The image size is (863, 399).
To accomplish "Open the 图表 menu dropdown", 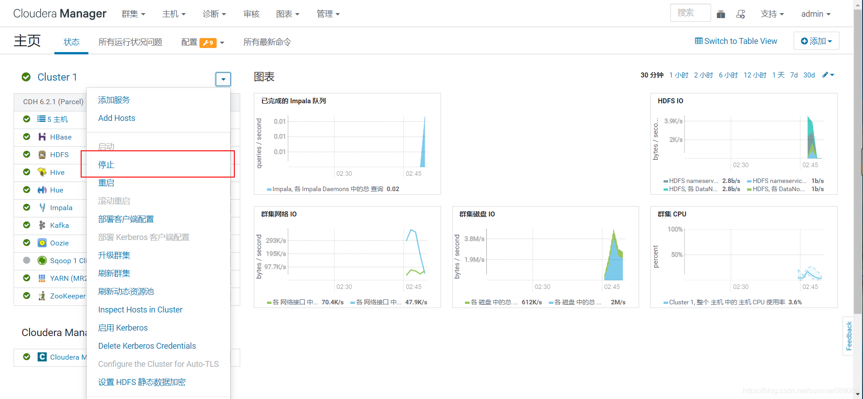I will pyautogui.click(x=288, y=14).
